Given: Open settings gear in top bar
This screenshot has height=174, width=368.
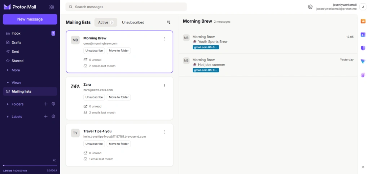Looking at the screenshot, I should [x=310, y=7].
